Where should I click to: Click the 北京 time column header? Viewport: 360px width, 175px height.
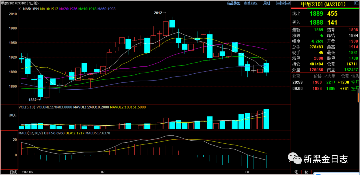pos(296,76)
